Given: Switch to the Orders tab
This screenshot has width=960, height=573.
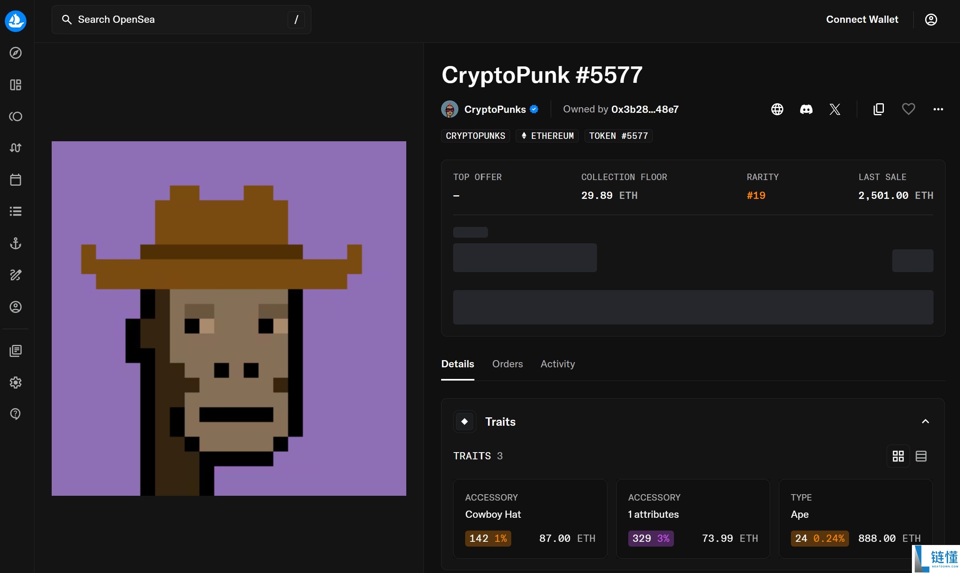Looking at the screenshot, I should click(x=508, y=364).
